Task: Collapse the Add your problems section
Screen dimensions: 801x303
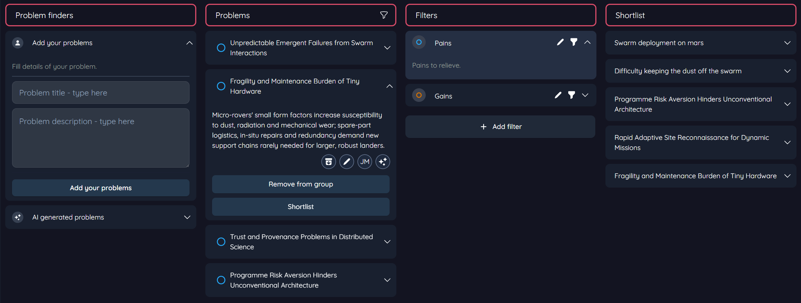Action: [189, 43]
